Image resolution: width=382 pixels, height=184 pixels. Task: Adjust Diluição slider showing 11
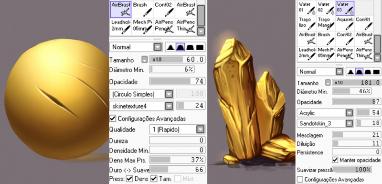357,143
